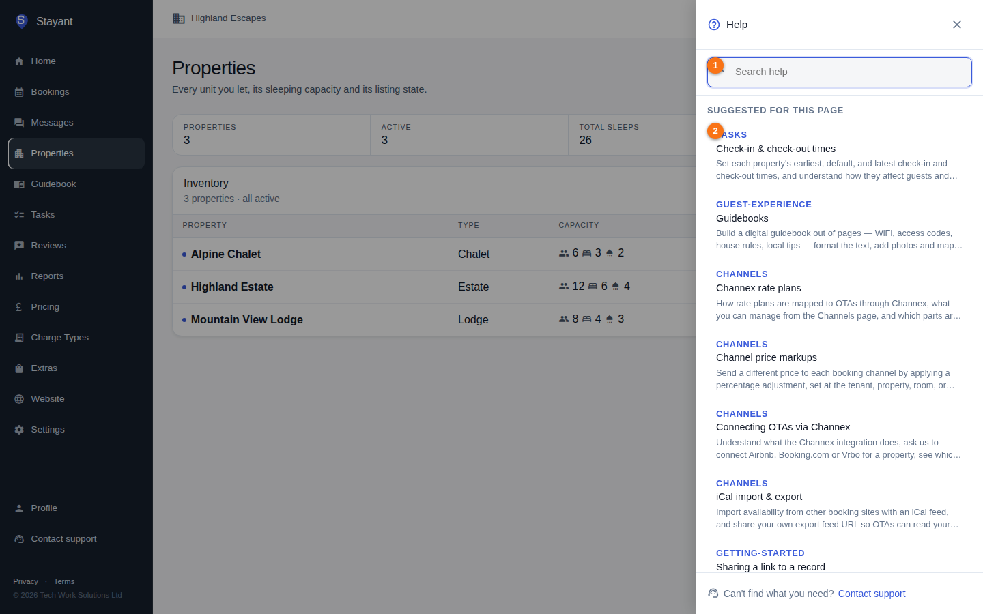983x614 pixels.
Task: Open the Guidebooks help article
Action: pyautogui.click(x=840, y=225)
